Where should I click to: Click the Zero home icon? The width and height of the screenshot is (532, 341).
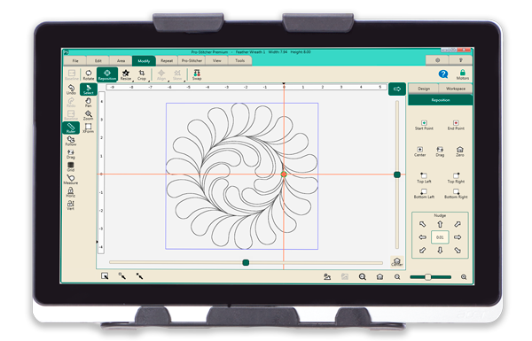(x=459, y=151)
